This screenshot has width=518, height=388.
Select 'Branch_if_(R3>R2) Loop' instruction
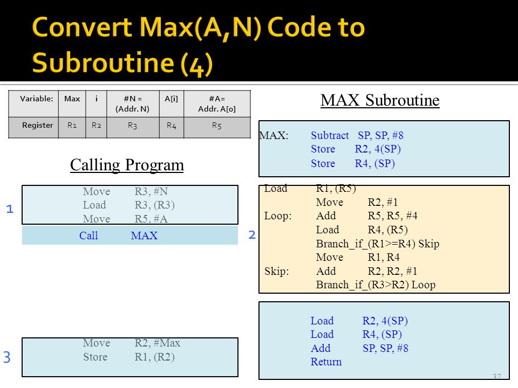point(376,285)
